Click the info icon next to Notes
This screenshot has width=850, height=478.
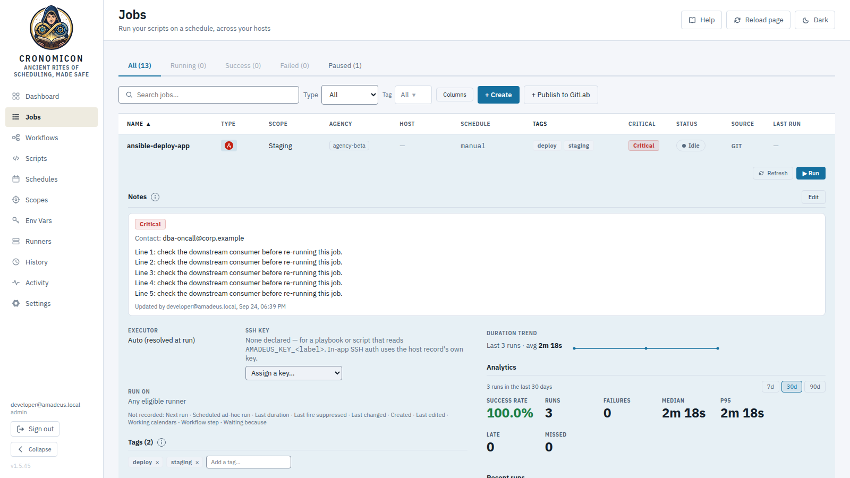tap(155, 197)
